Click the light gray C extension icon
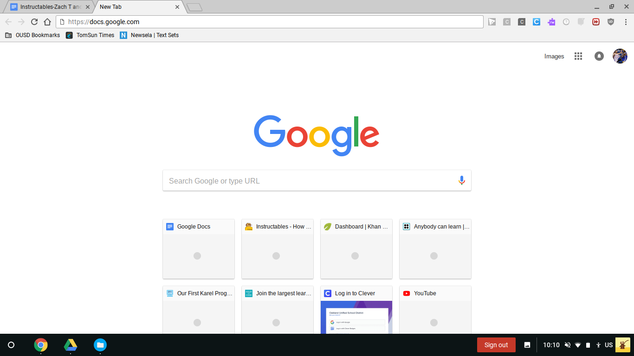Image resolution: width=634 pixels, height=356 pixels. 507,22
